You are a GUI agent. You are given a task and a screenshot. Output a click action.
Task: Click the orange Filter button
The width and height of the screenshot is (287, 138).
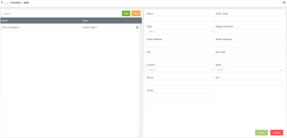[136, 13]
